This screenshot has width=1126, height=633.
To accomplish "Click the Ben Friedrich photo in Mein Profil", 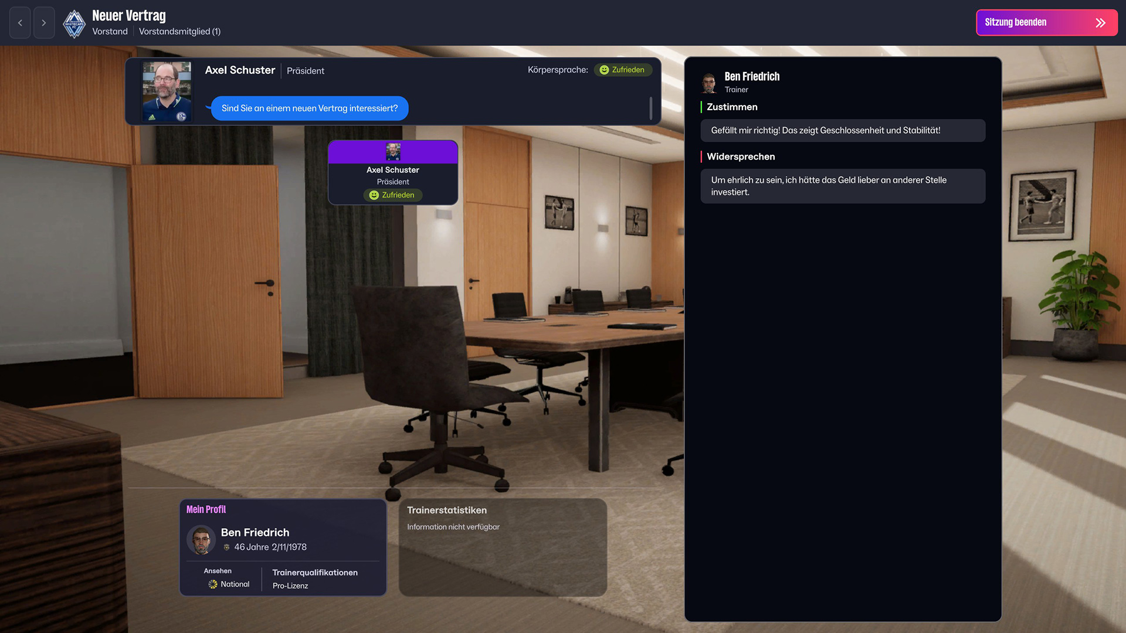I will [x=201, y=540].
